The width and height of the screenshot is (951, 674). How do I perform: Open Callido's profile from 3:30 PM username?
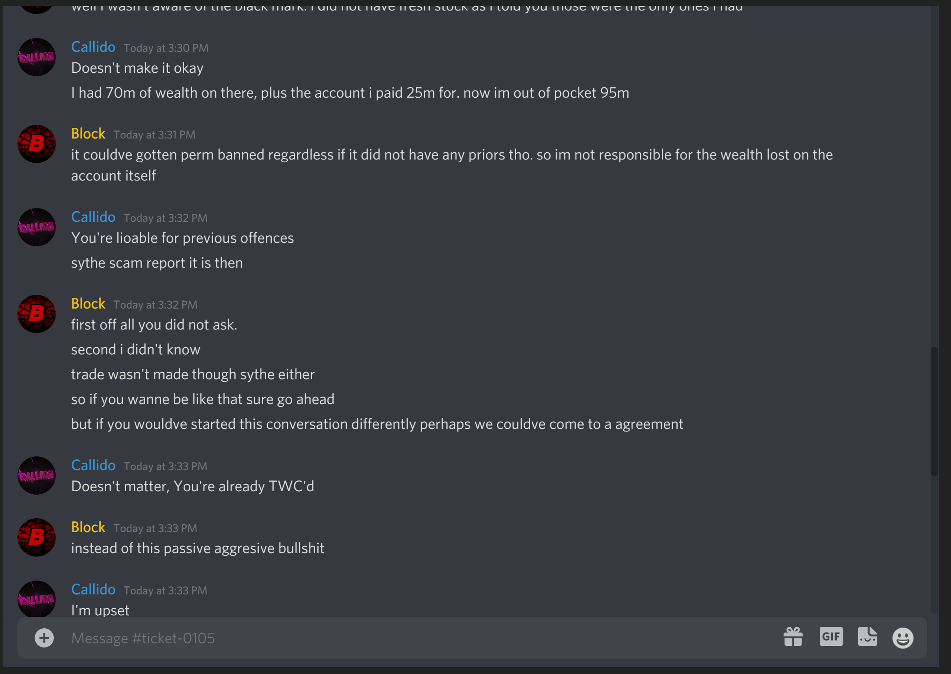(x=93, y=47)
